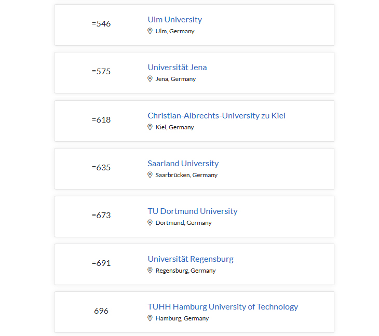Click the Saarbrücken, Germany location text
The width and height of the screenshot is (379, 336).
tap(186, 175)
